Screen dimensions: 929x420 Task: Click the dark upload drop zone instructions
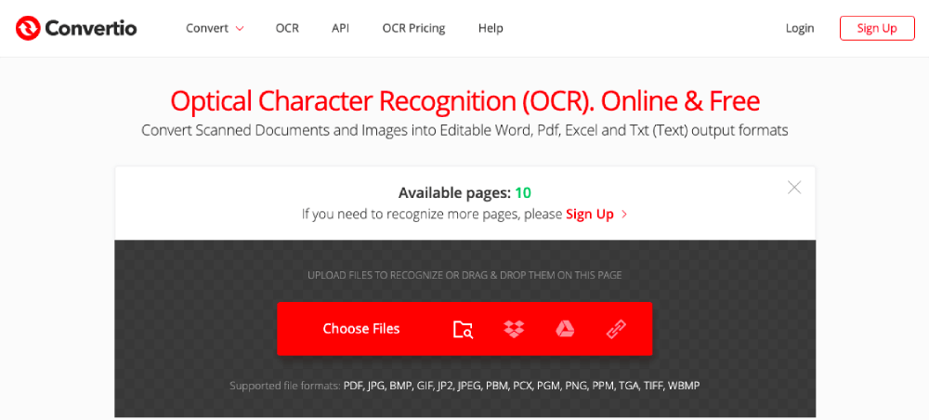tap(464, 275)
